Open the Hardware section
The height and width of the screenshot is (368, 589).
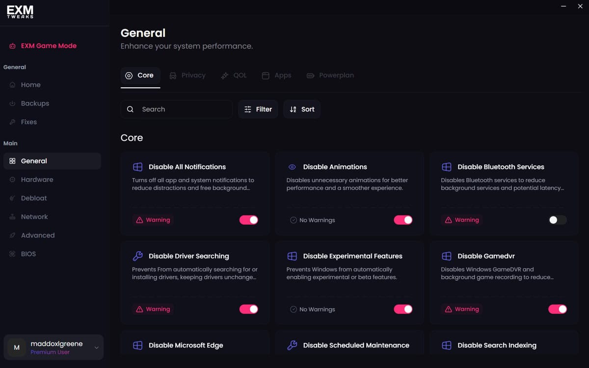pos(37,180)
